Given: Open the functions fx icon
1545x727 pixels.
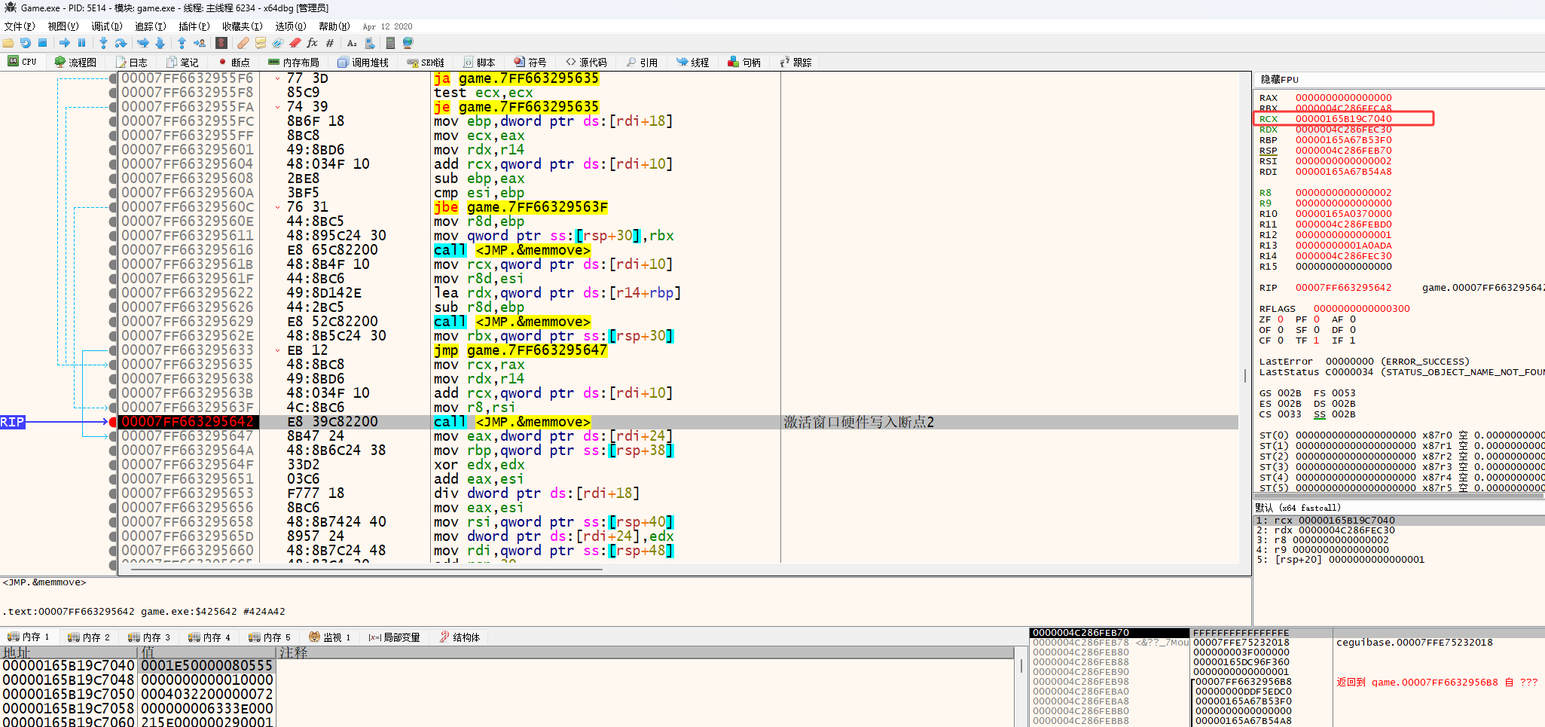Looking at the screenshot, I should pyautogui.click(x=313, y=43).
